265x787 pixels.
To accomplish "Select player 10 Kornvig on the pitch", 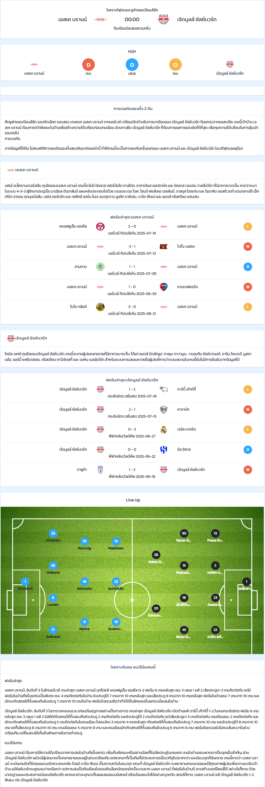I will [x=84, y=541].
